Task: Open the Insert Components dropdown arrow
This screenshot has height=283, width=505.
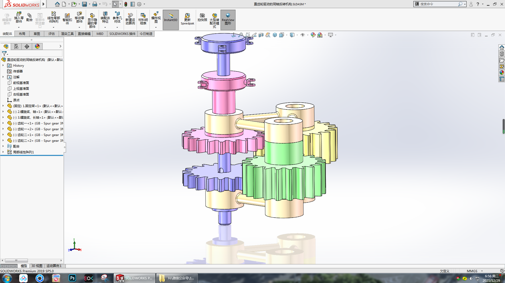Action: click(x=19, y=27)
